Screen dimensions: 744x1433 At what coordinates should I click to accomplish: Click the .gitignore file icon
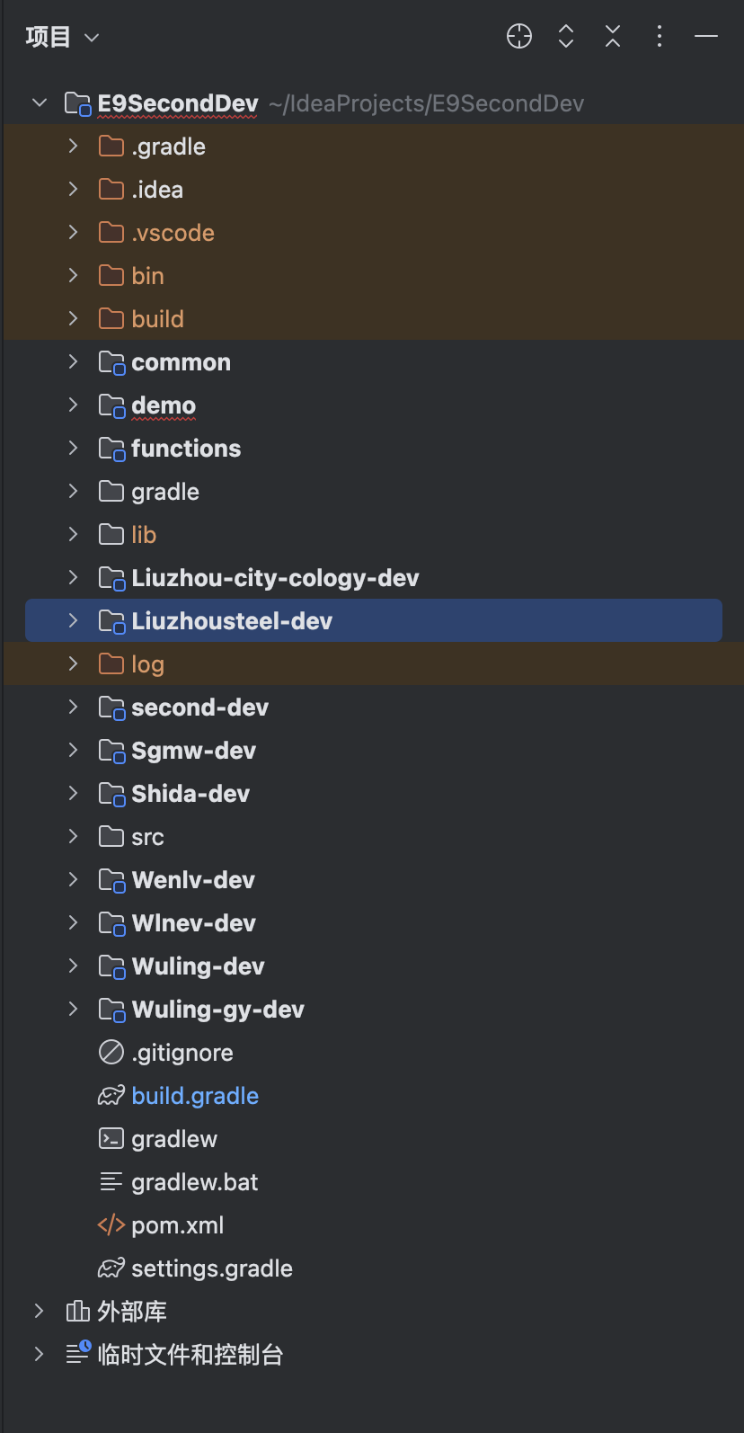111,1052
